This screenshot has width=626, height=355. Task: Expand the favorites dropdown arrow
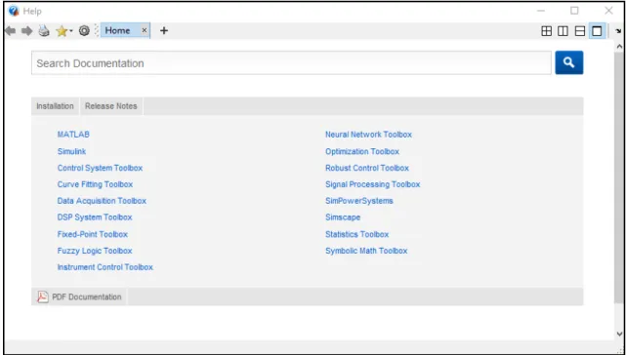pos(70,31)
